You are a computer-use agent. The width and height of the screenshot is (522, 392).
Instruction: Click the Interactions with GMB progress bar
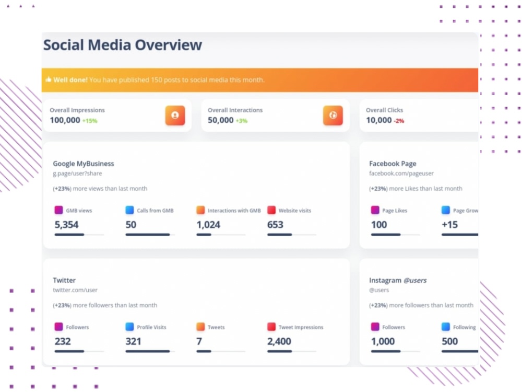(x=221, y=235)
